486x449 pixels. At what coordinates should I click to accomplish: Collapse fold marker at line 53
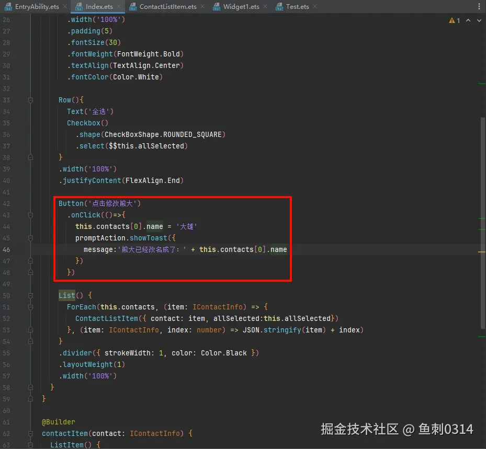coord(30,330)
